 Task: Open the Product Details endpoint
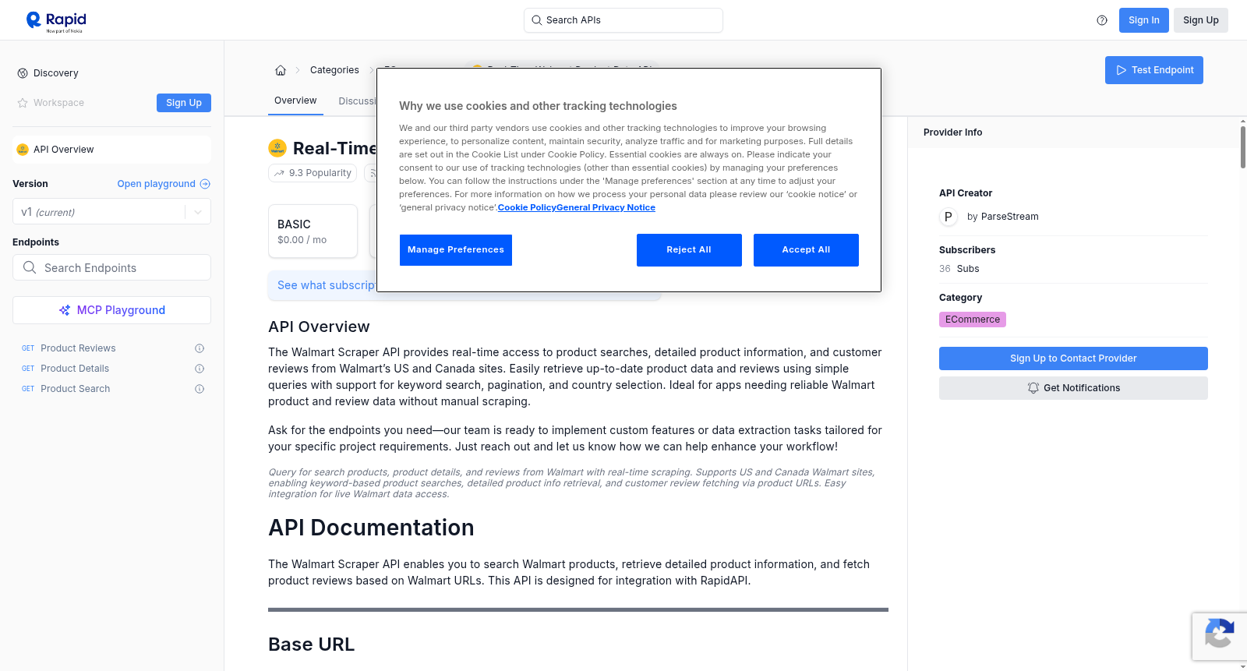75,369
